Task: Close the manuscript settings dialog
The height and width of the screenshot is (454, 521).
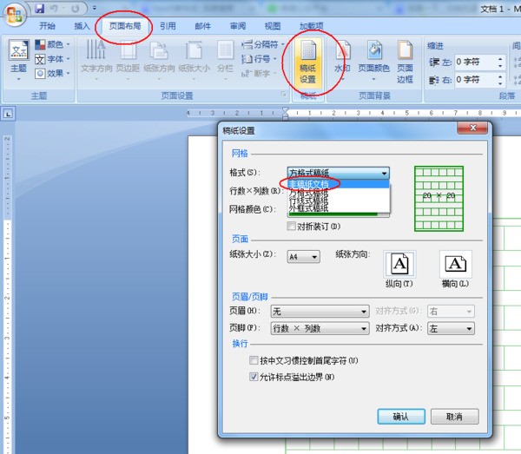Action: [473, 128]
